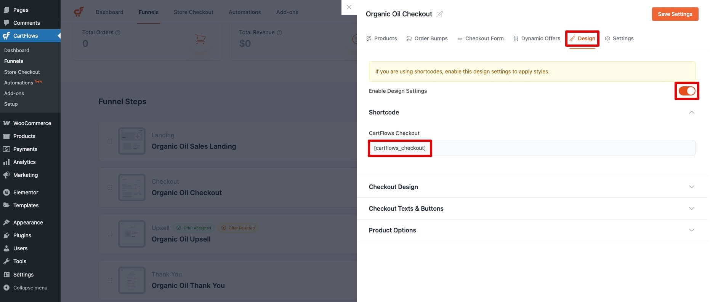The image size is (710, 302).
Task: Click the shopping cart icon in Total Orders card
Action: pos(200,39)
